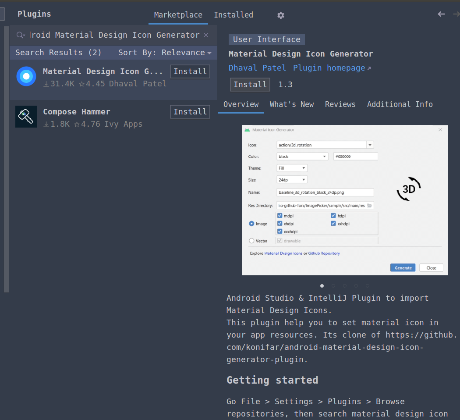Image resolution: width=460 pixels, height=420 pixels.
Task: Click the Material Design Icon Generator details title
Action: click(301, 54)
